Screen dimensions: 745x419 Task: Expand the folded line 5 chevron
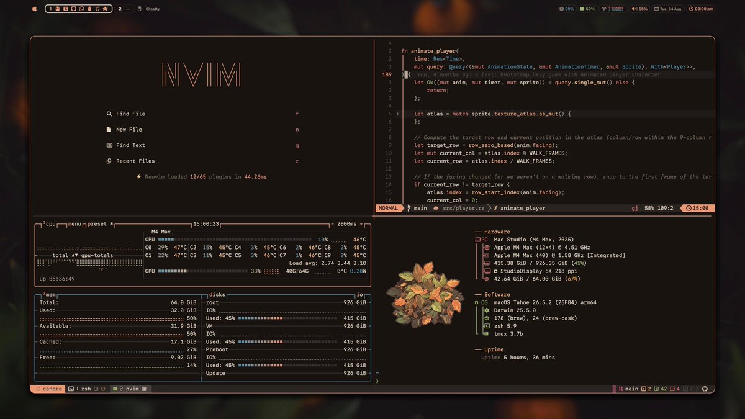point(397,114)
